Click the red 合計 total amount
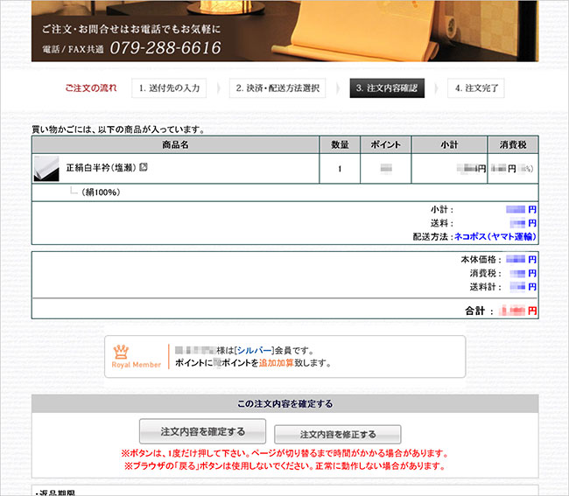This screenshot has width=569, height=496. click(x=517, y=311)
